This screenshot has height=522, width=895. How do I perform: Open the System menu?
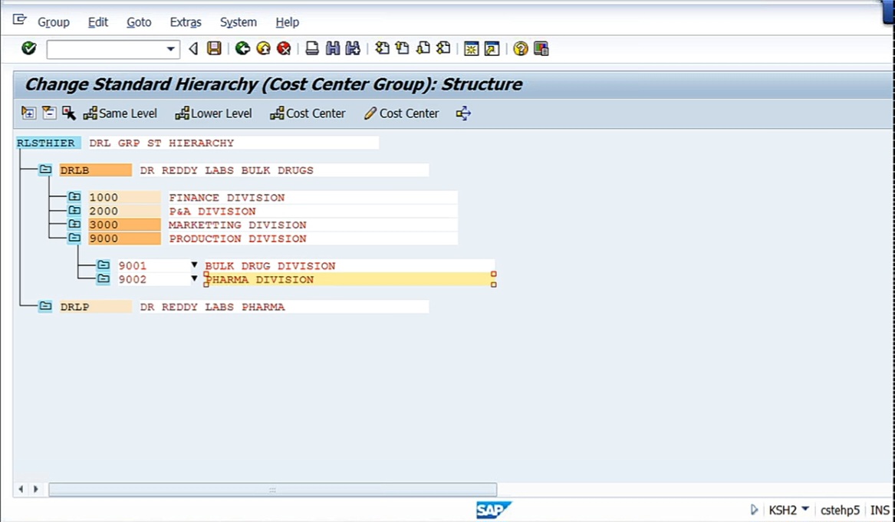(238, 22)
